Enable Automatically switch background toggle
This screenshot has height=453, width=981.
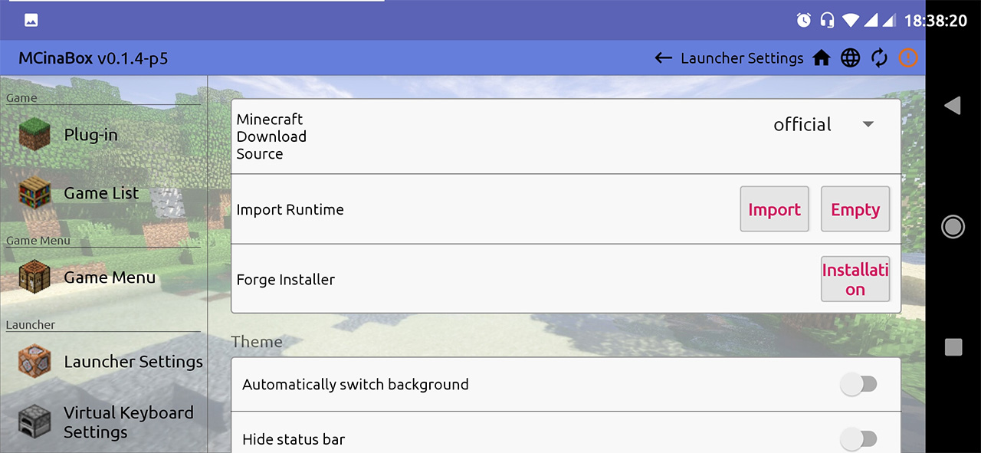click(858, 385)
